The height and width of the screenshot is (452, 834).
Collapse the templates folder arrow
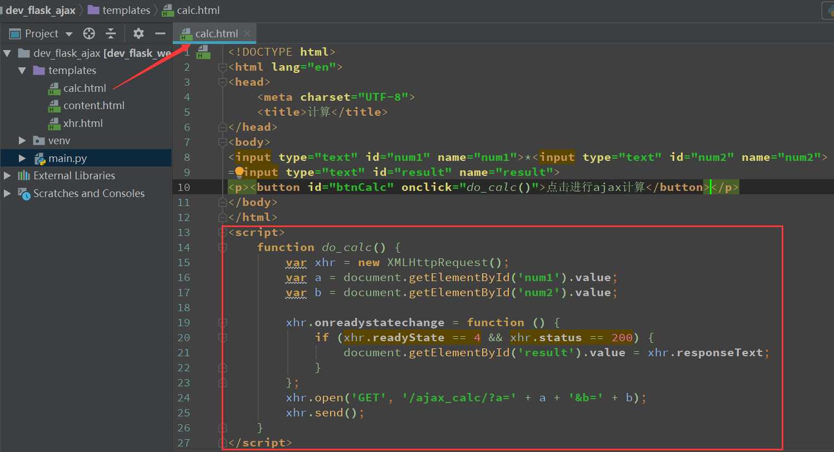22,71
